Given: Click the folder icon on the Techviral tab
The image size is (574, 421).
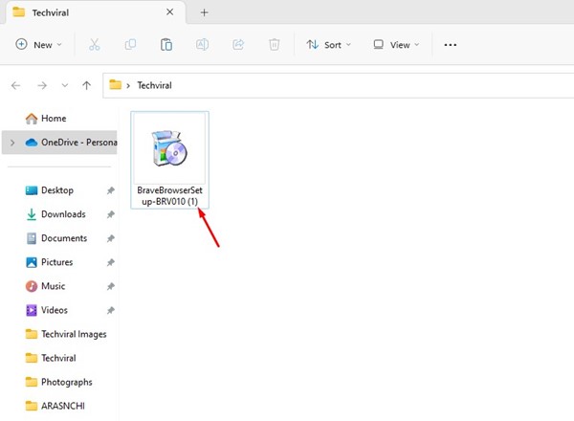Looking at the screenshot, I should click(19, 12).
